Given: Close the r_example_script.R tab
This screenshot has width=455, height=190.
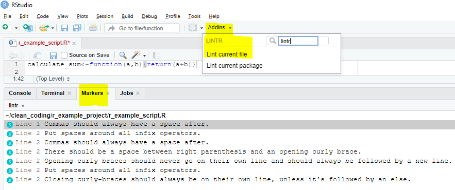Looking at the screenshot, I should 74,43.
